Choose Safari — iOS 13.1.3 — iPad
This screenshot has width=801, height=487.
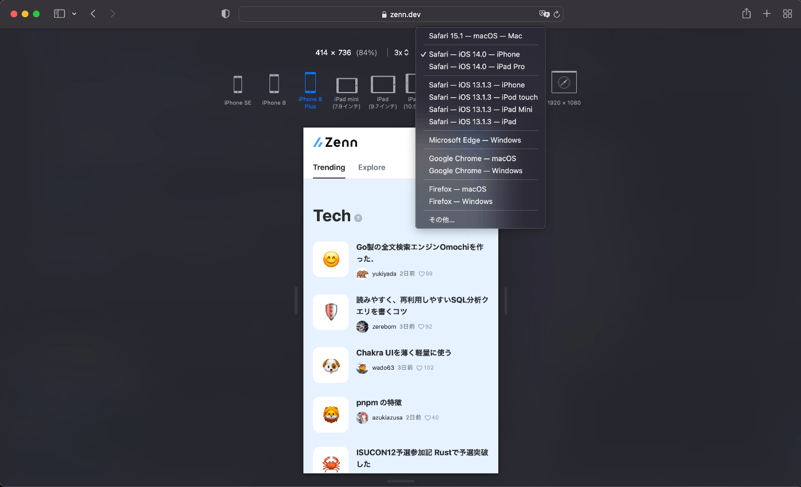[481, 122]
